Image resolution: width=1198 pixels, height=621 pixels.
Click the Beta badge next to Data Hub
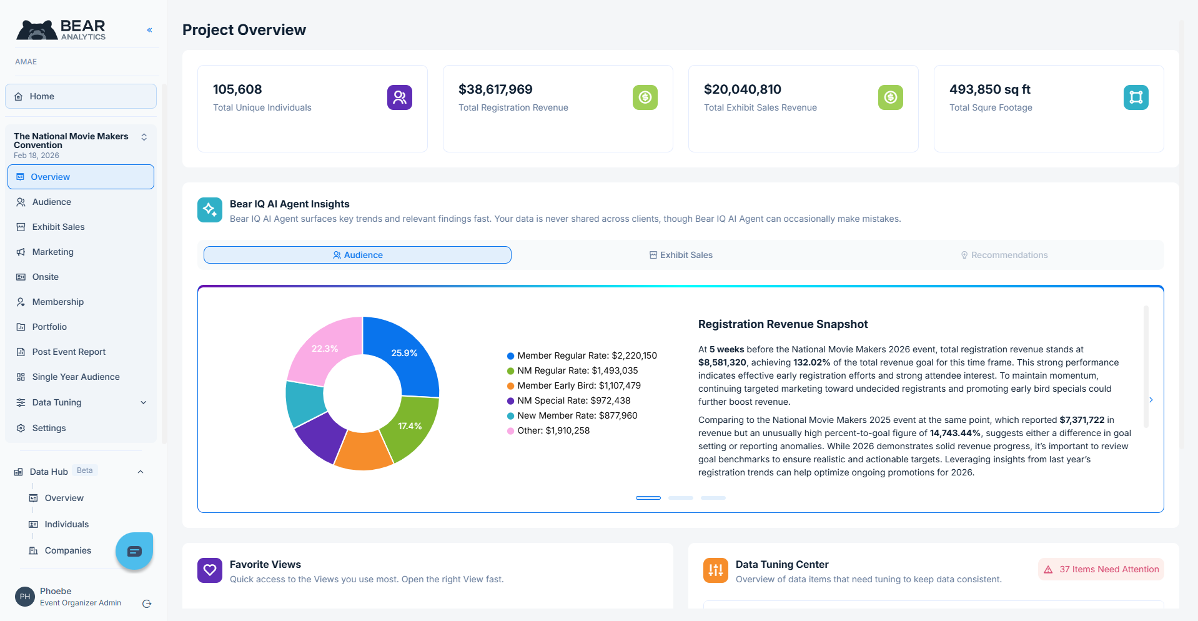click(x=85, y=470)
